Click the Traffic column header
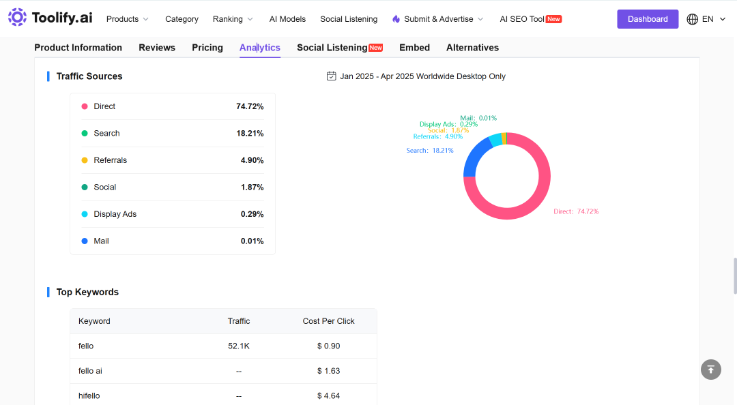This screenshot has height=405, width=737. pos(239,321)
